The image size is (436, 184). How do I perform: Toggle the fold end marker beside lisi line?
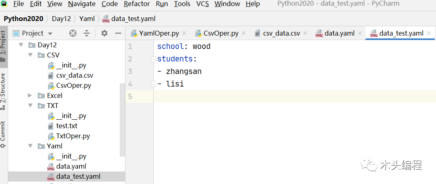point(153,84)
